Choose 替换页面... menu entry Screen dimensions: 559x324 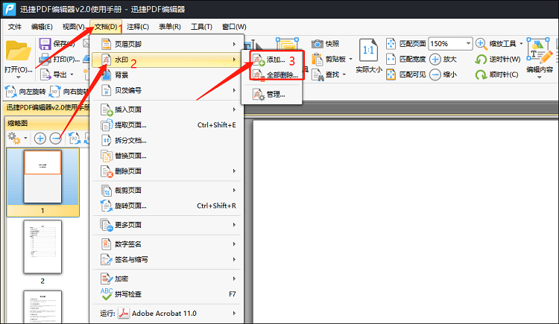pos(168,156)
